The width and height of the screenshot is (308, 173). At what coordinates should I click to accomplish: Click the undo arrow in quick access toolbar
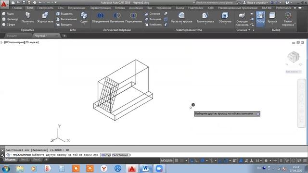(x=40, y=2)
